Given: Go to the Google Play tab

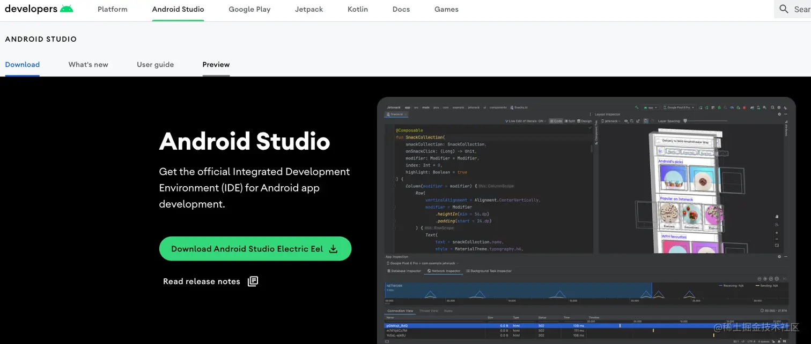Looking at the screenshot, I should tap(249, 9).
